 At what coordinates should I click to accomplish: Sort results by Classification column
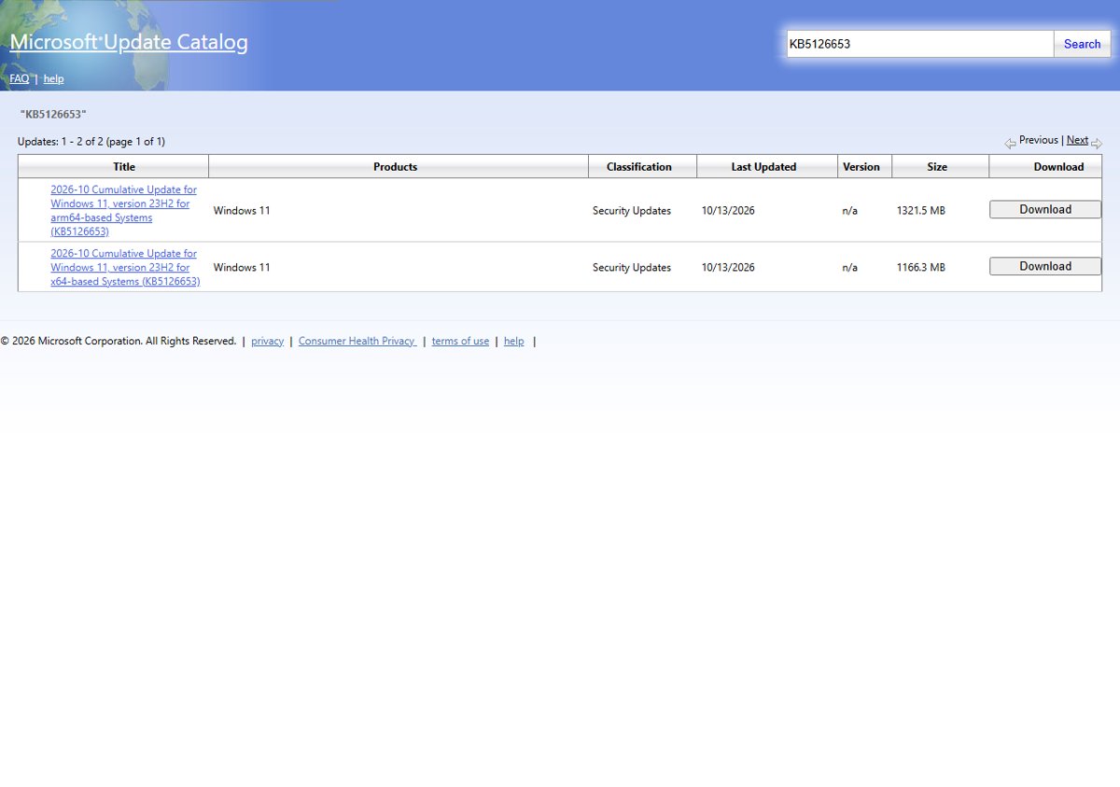[638, 167]
